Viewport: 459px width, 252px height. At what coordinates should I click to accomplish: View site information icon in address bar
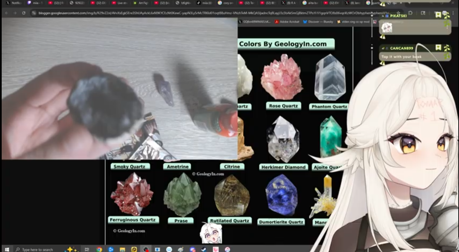pos(34,13)
